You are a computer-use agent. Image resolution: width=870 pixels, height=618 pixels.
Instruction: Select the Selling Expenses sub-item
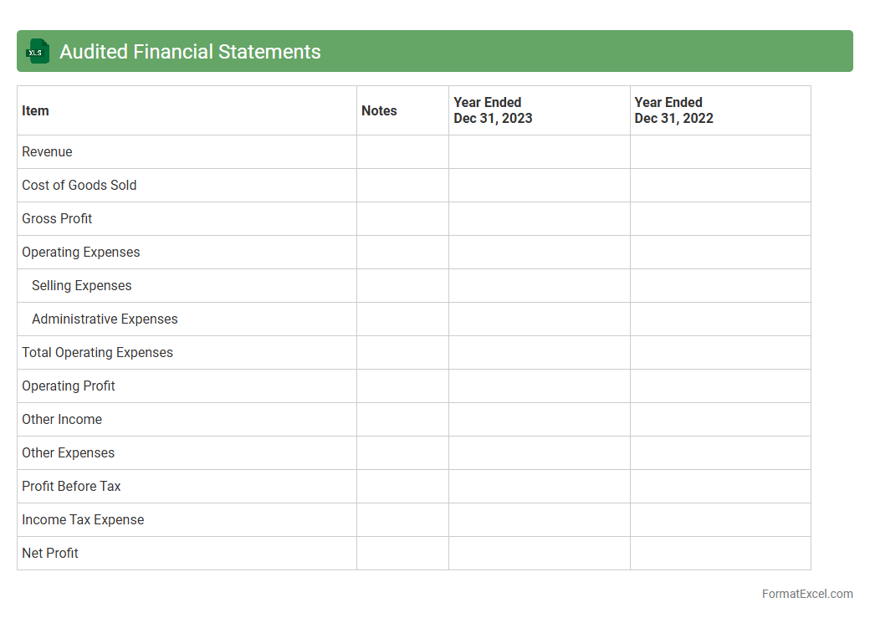pos(82,286)
